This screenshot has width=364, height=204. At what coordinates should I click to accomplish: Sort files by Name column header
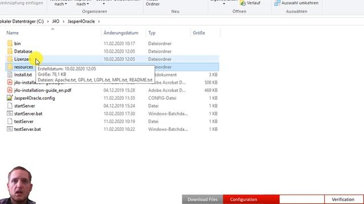(13, 33)
